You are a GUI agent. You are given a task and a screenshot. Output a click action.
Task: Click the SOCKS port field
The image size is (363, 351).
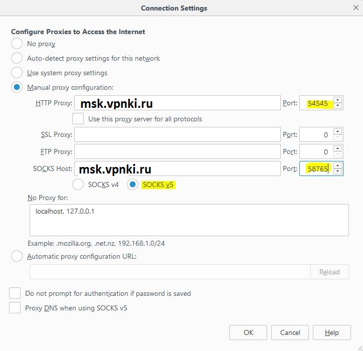pos(316,168)
